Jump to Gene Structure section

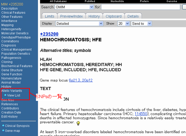(x=12, y=70)
